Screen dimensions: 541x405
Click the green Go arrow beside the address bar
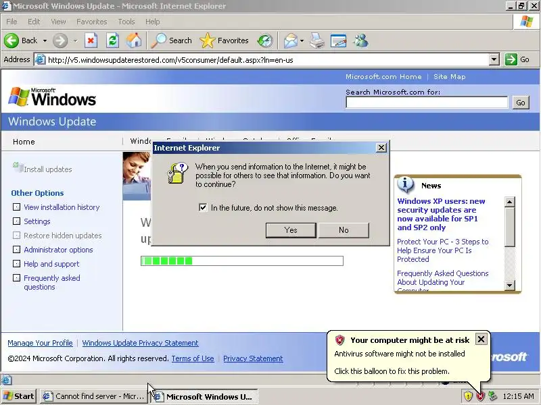click(511, 59)
